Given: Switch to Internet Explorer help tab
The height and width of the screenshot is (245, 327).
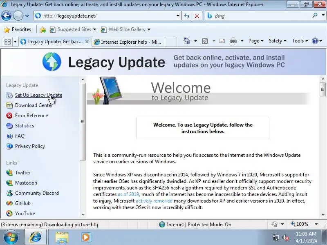Looking at the screenshot, I should [128, 42].
